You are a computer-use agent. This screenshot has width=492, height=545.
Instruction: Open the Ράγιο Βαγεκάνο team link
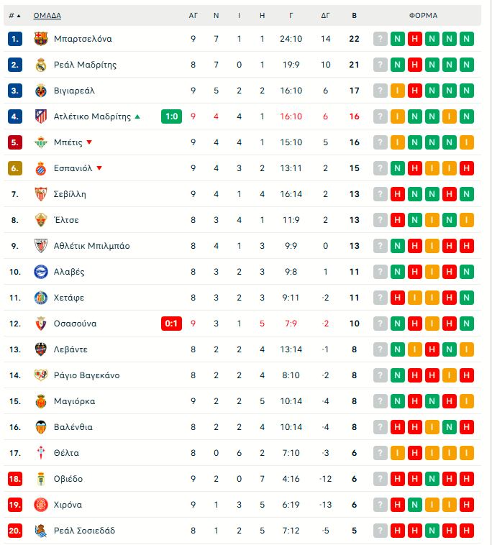point(86,375)
